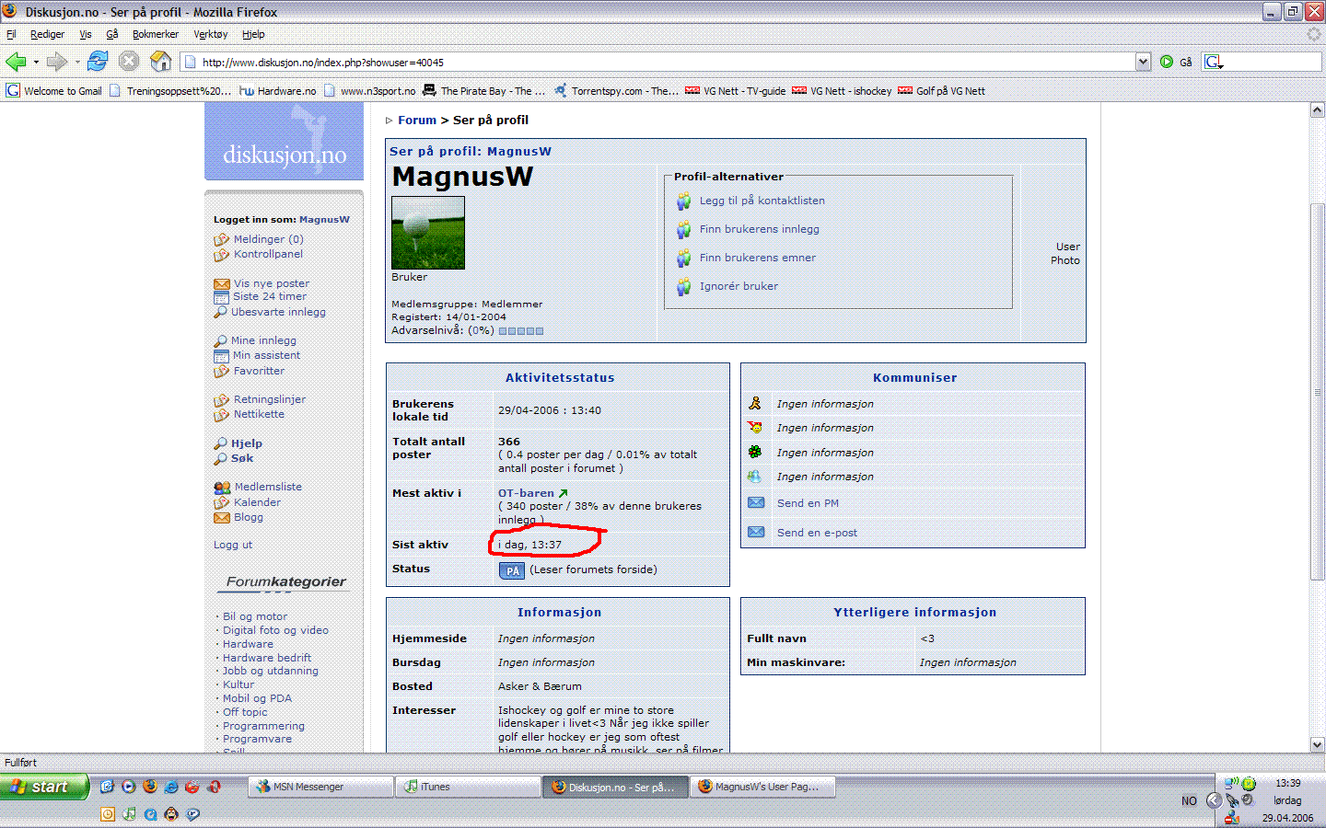Click the Ignorér bruker icon

[x=683, y=286]
